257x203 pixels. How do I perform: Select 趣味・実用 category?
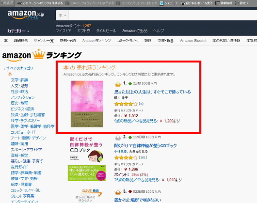click(19, 144)
